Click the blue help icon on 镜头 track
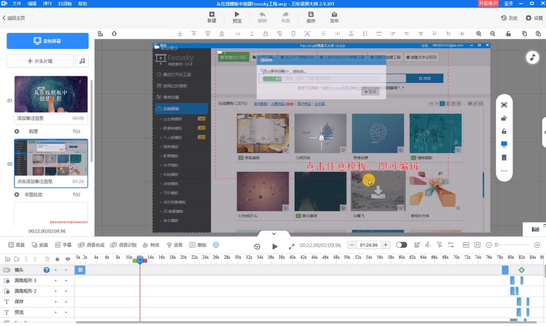 coord(47,270)
